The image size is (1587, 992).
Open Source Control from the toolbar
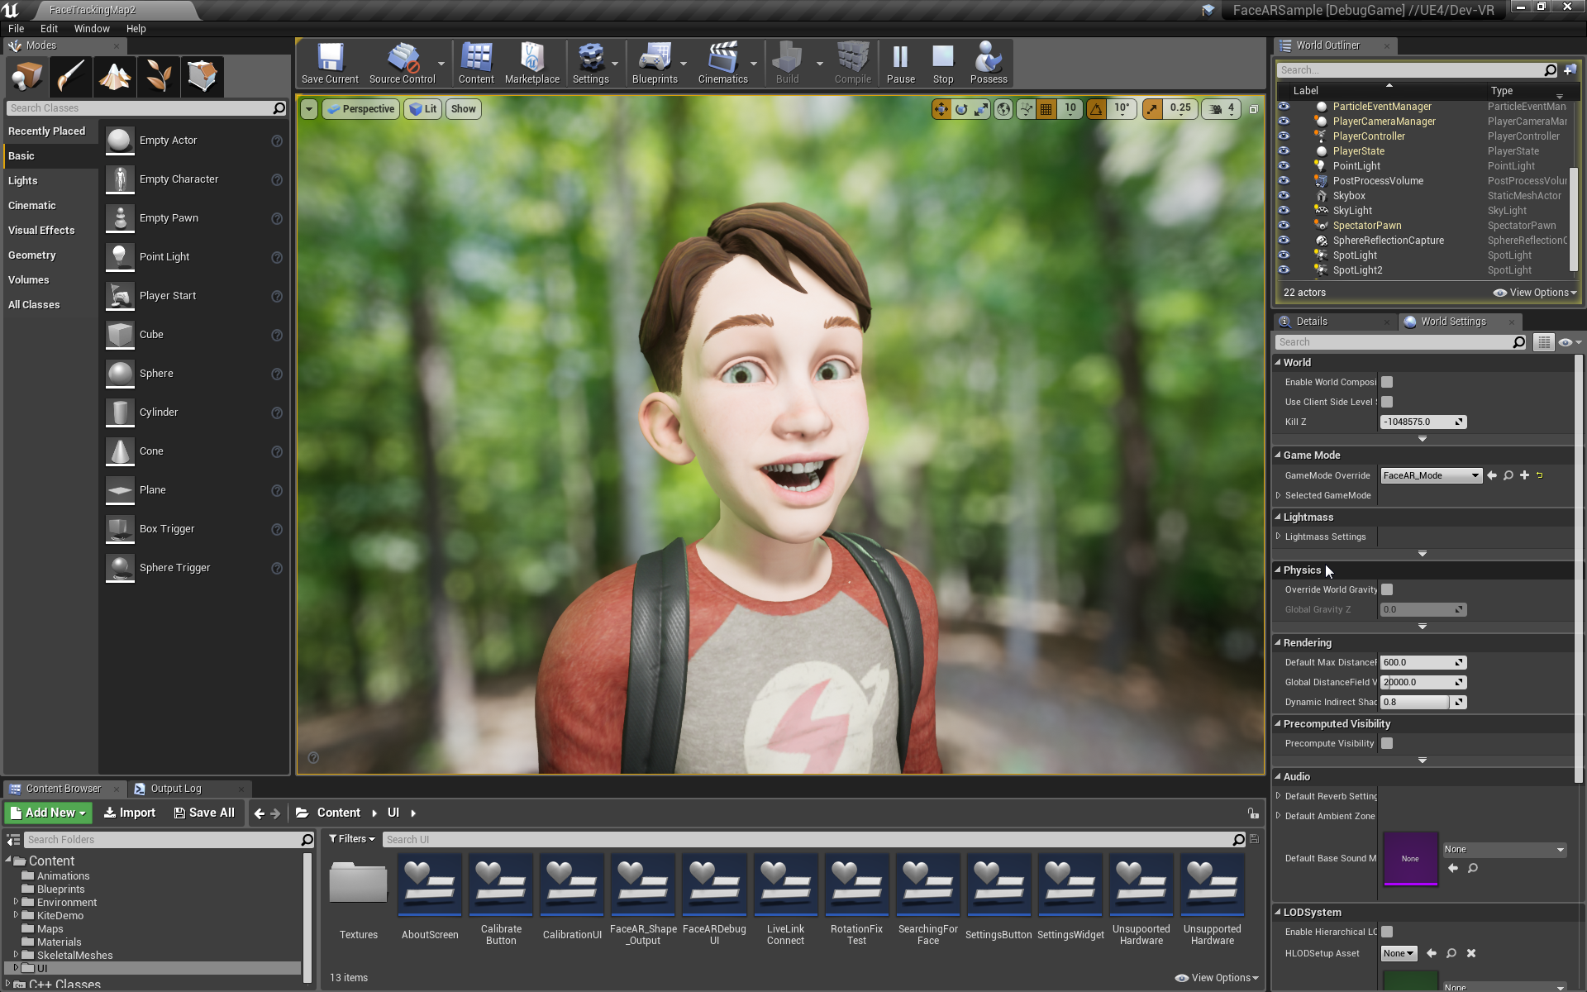(402, 63)
